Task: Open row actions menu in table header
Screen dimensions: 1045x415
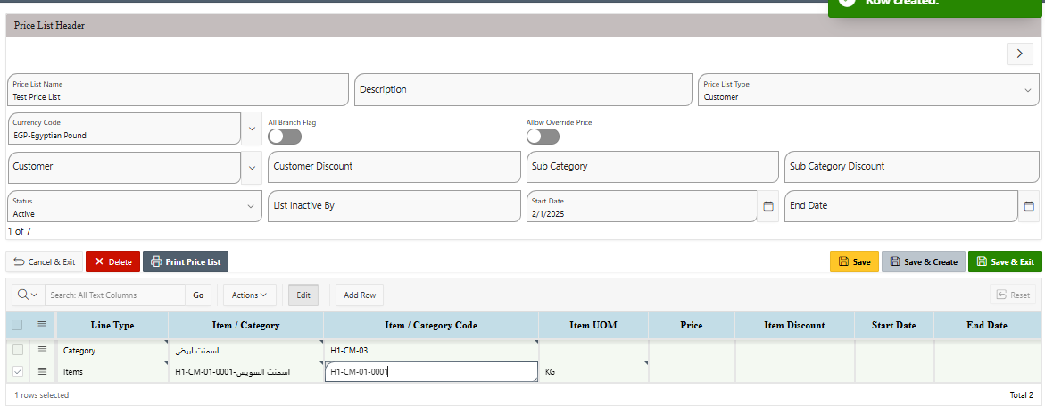Action: coord(42,325)
